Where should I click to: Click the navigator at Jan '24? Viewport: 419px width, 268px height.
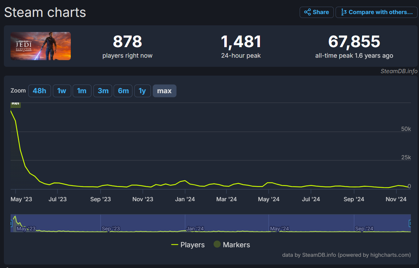pyautogui.click(x=195, y=229)
